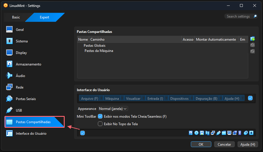Click the magnifier icon in Search settings
263x152 pixels.
click(x=255, y=16)
